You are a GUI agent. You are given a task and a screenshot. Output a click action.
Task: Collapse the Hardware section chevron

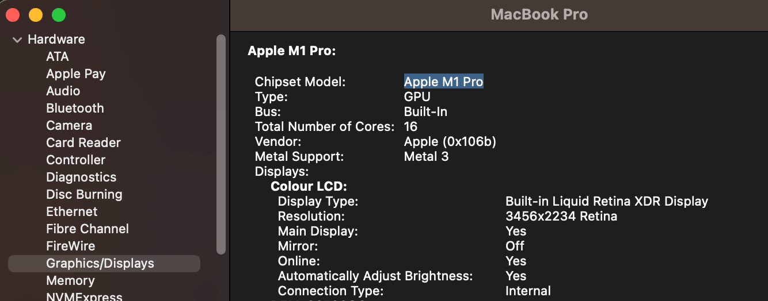17,40
